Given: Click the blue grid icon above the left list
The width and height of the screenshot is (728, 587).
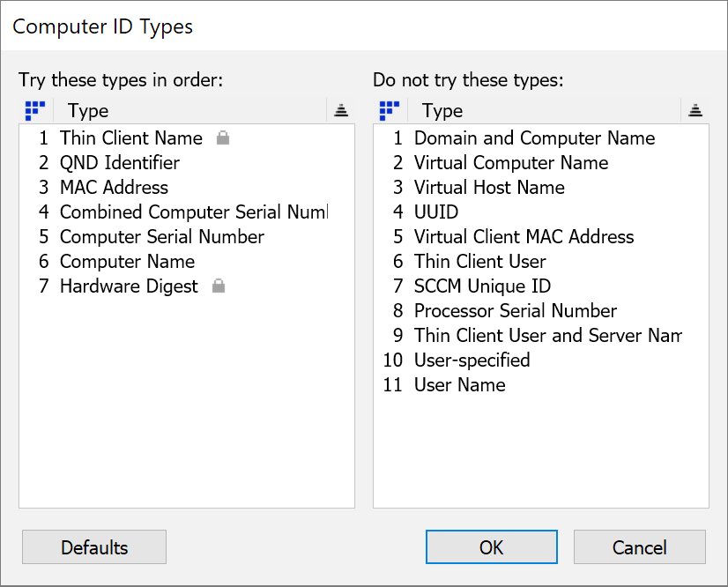Looking at the screenshot, I should coord(35,110).
